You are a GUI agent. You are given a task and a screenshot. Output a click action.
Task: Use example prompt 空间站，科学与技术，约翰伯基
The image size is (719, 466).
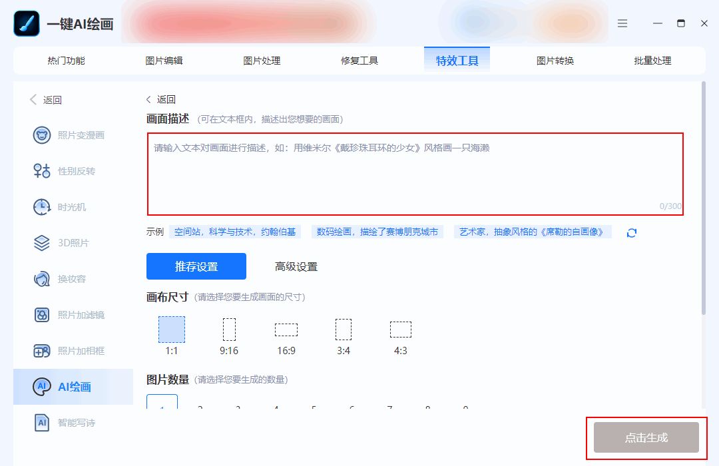point(235,232)
